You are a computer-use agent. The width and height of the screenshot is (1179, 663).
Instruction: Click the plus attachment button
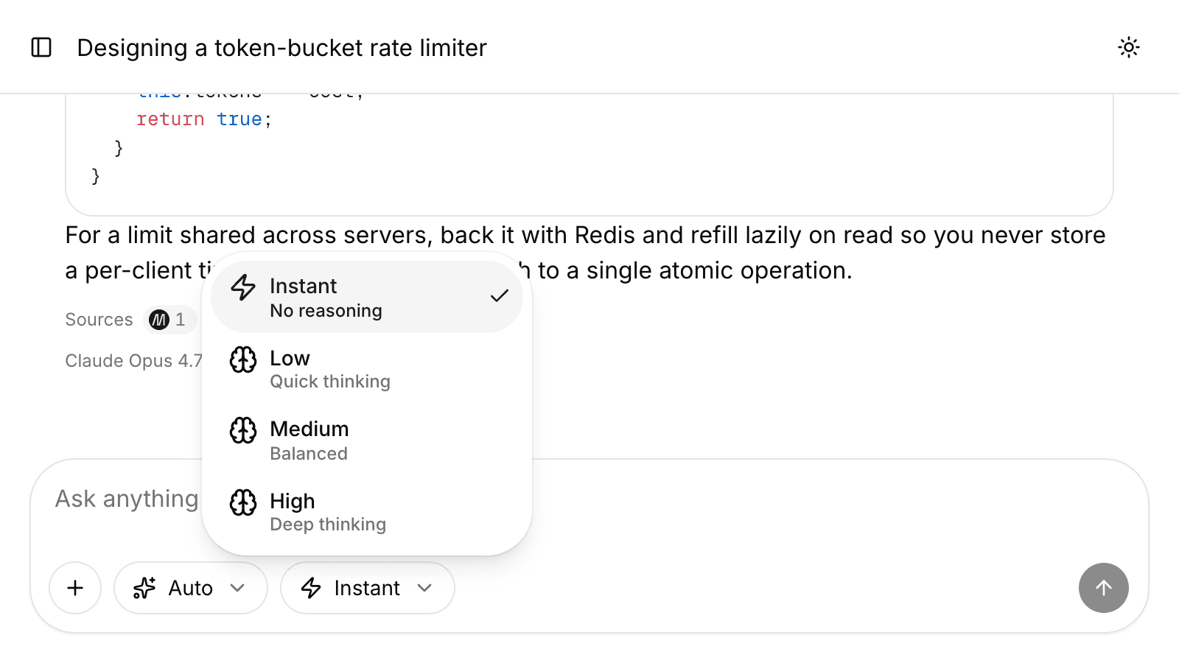coord(75,588)
